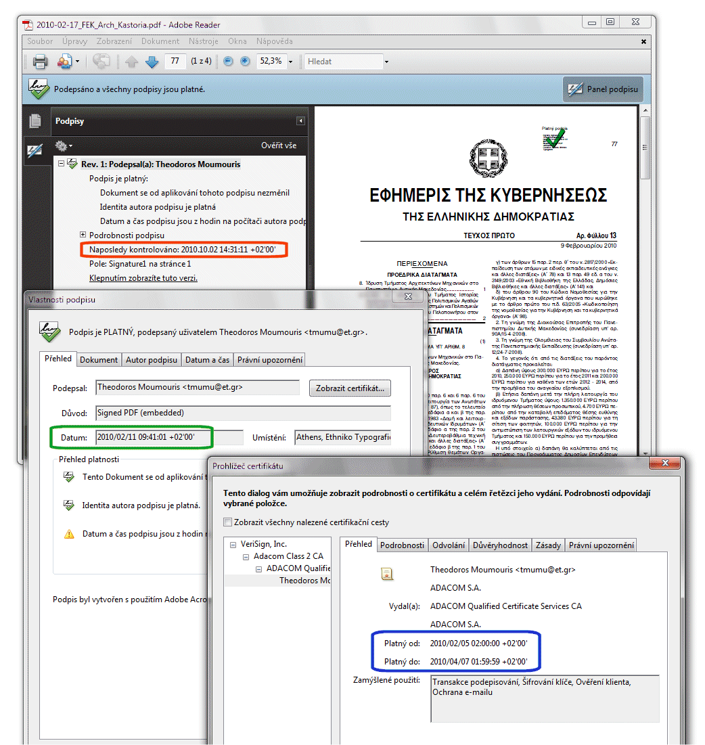705x745 pixels.
Task: Click the collaborate/share icon in toolbar
Action: pos(64,62)
